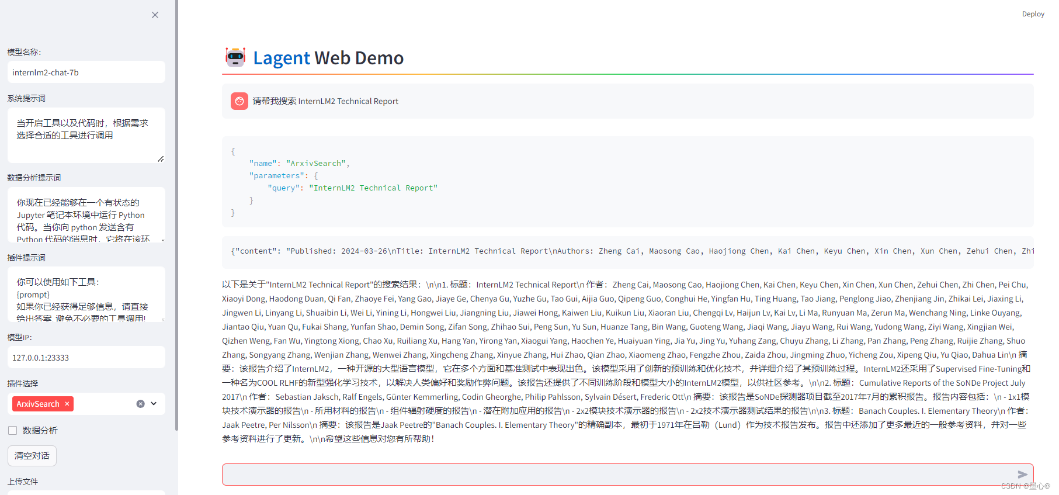
Task: Click the 上传文件 label
Action: coord(23,482)
